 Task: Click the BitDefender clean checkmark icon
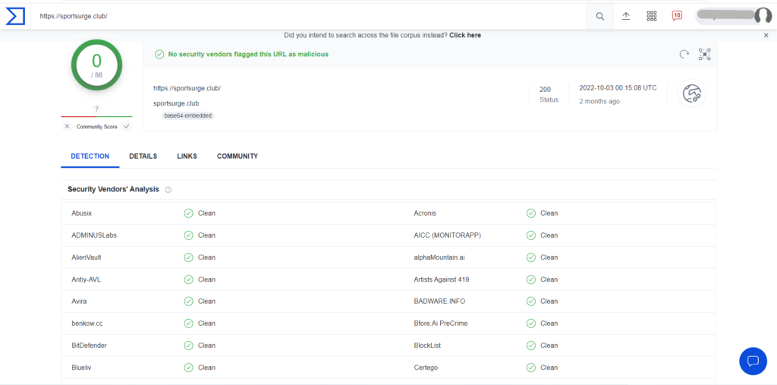tap(188, 346)
